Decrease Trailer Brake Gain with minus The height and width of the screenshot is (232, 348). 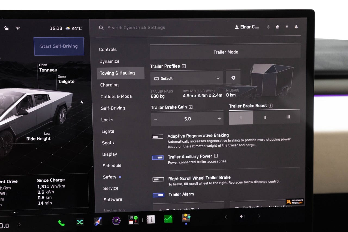156,120
